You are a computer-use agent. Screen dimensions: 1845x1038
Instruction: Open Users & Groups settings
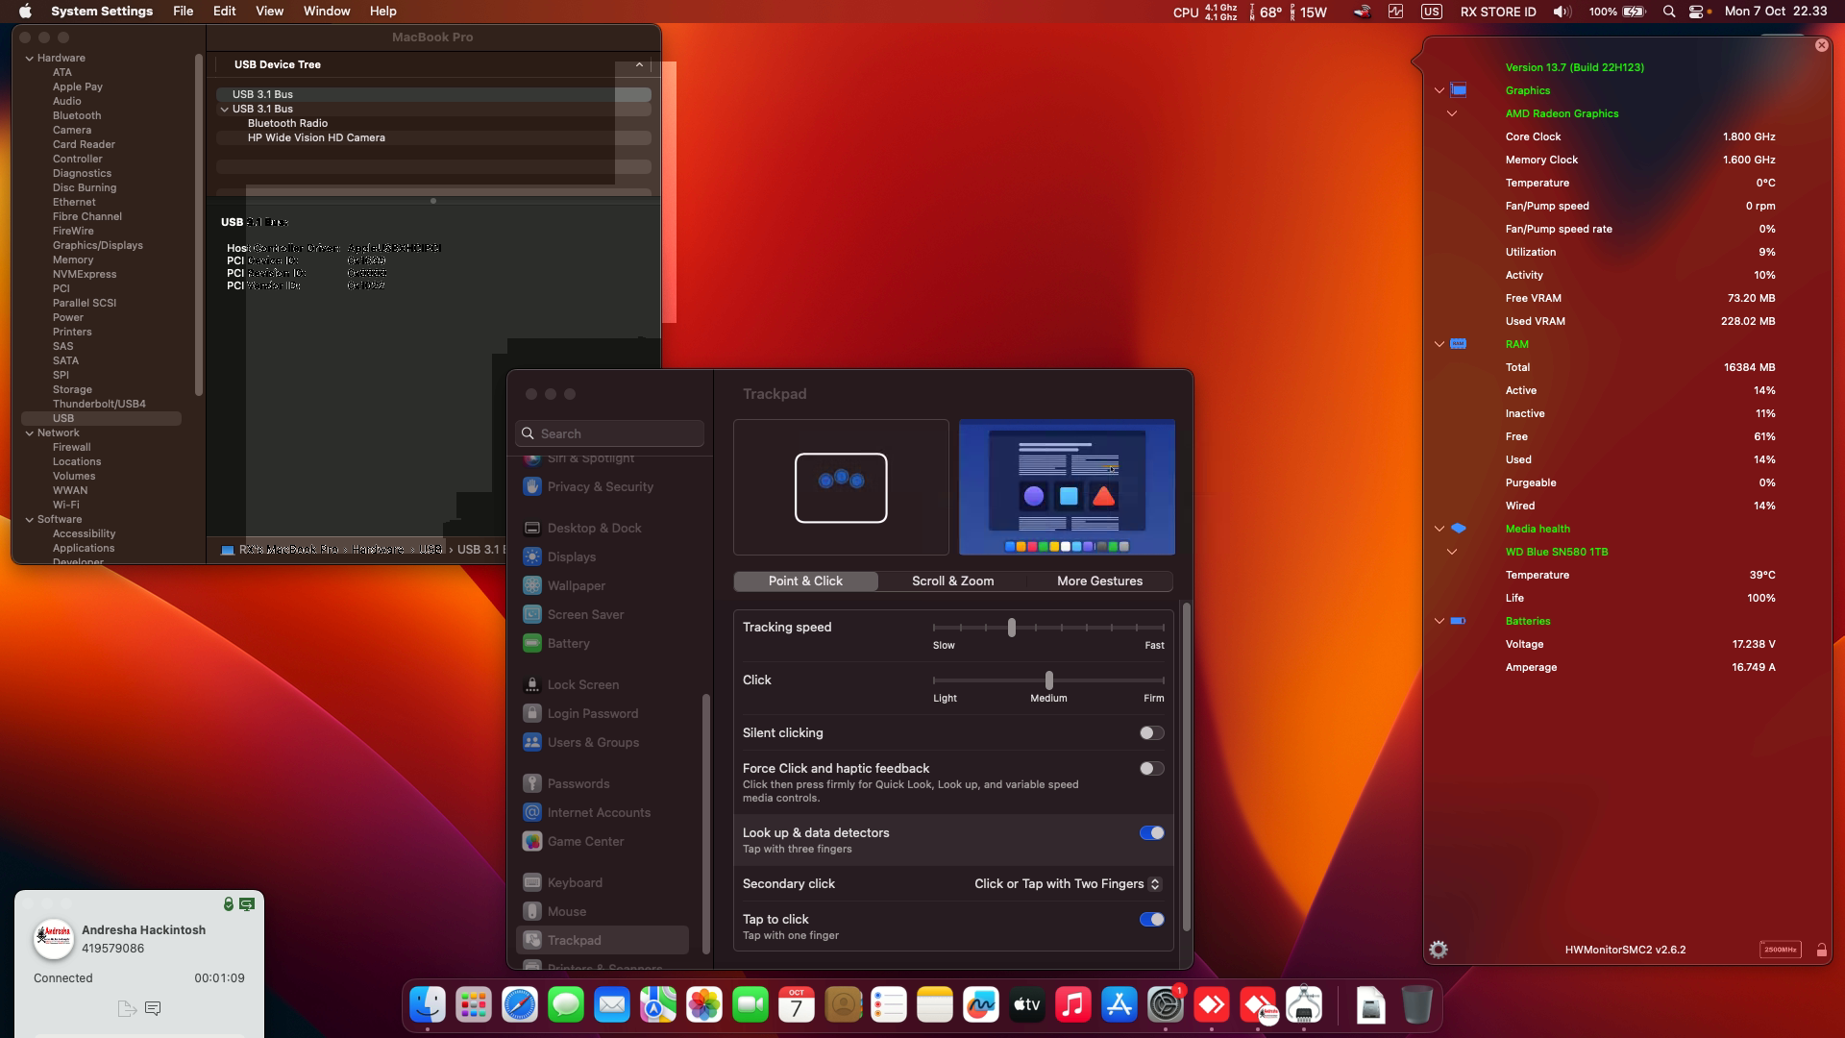pos(593,742)
